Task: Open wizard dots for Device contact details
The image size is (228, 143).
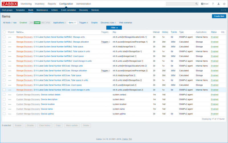Action: pyautogui.click(x=10, y=95)
